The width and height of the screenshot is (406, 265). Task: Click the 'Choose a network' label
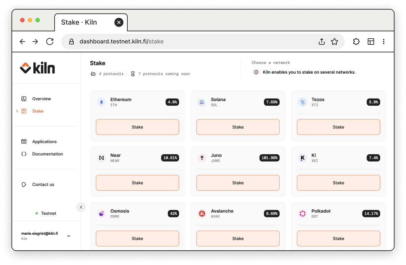(271, 63)
